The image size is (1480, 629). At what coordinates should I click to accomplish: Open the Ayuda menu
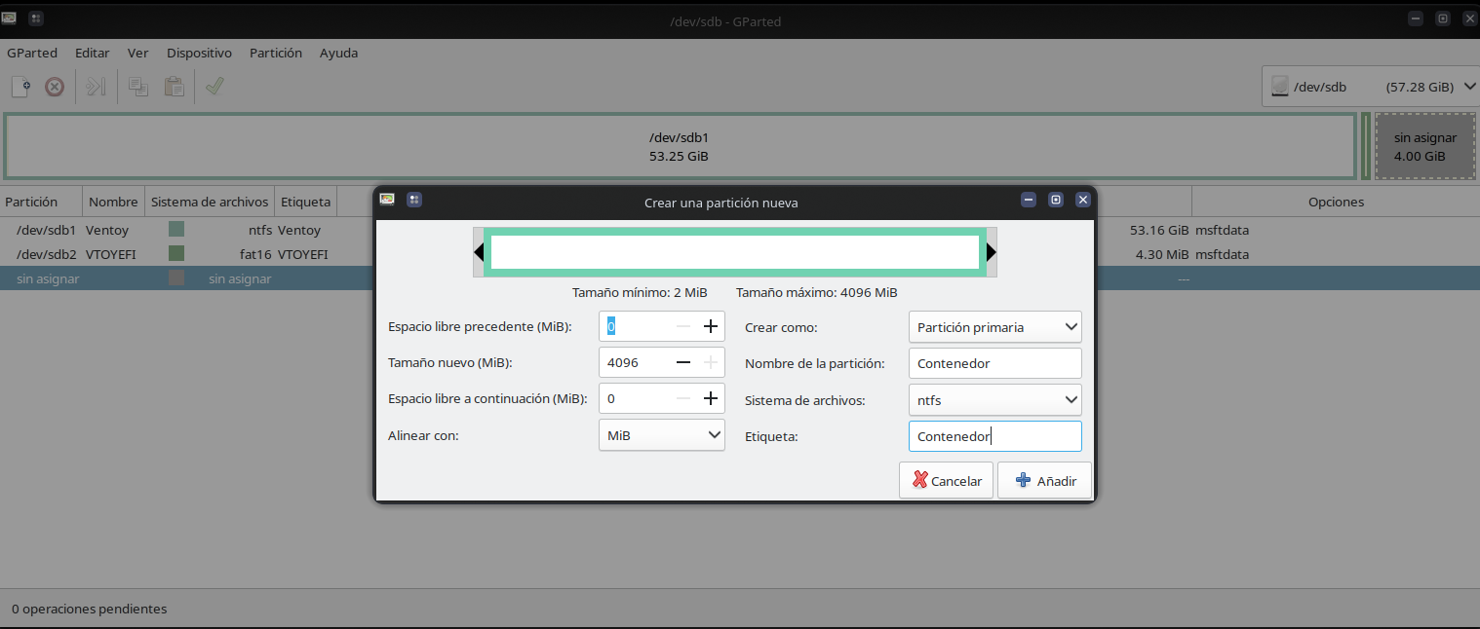tap(339, 53)
